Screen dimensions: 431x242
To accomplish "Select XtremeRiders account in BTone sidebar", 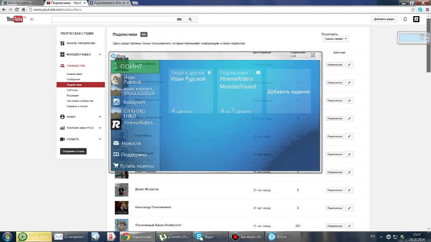I will [x=135, y=124].
